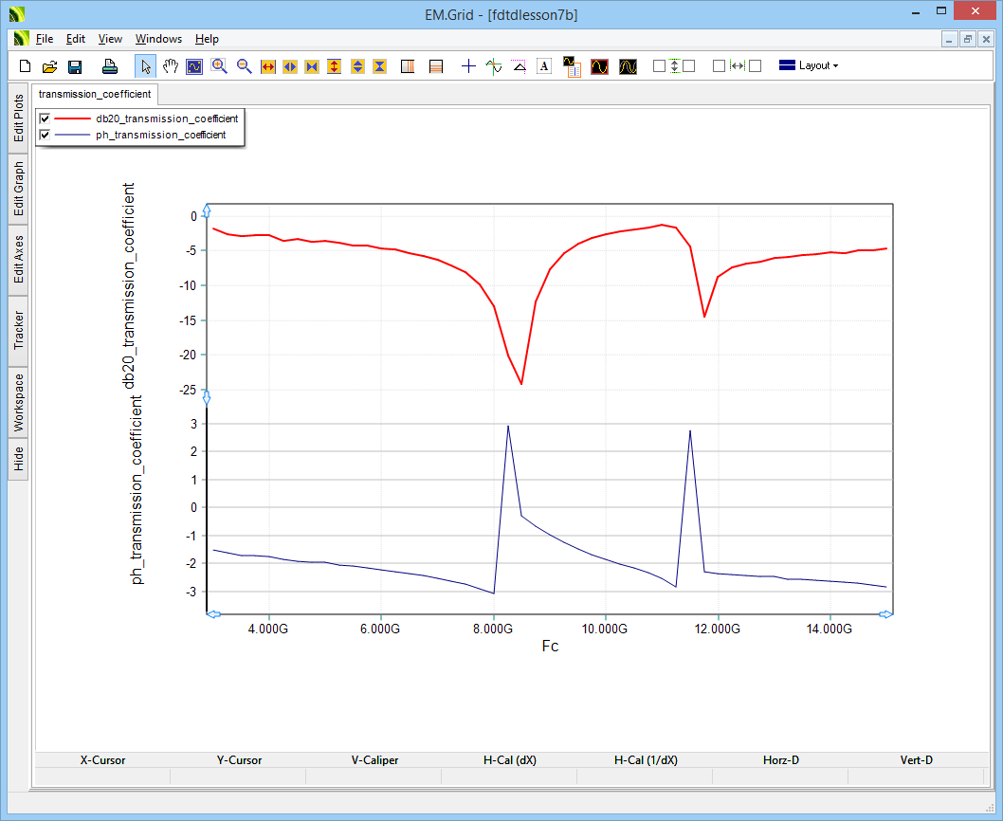Screen dimensions: 1003x821
Task: Select the hand pan tool
Action: click(171, 66)
